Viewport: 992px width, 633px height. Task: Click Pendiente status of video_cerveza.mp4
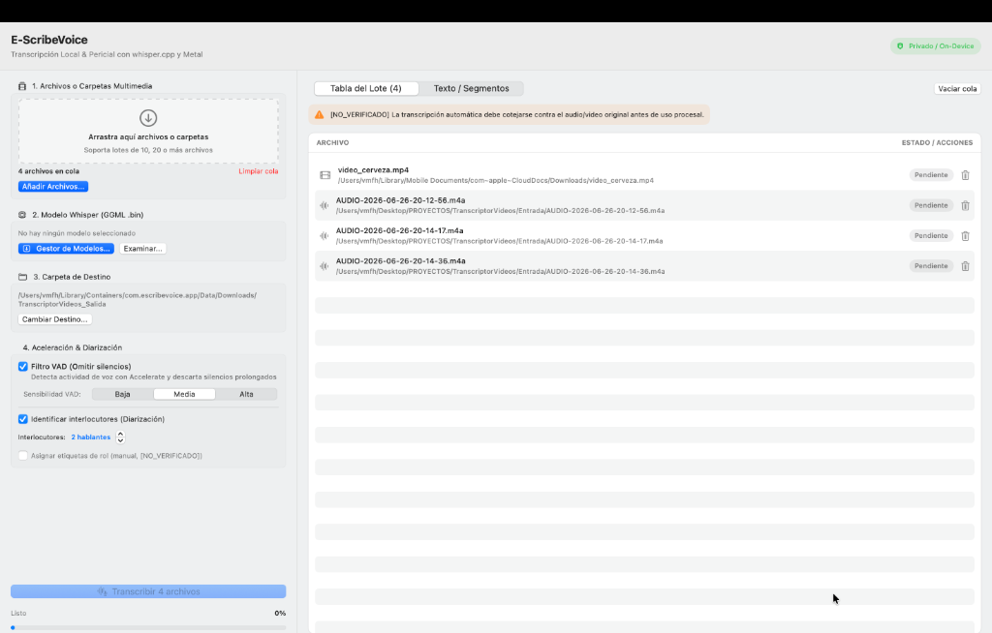[931, 175]
